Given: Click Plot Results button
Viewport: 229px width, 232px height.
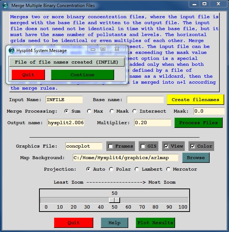Looking at the screenshot, I should 155,223.
